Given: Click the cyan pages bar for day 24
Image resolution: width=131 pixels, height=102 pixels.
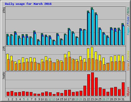Looking at the screenshot, I should point(97,30).
